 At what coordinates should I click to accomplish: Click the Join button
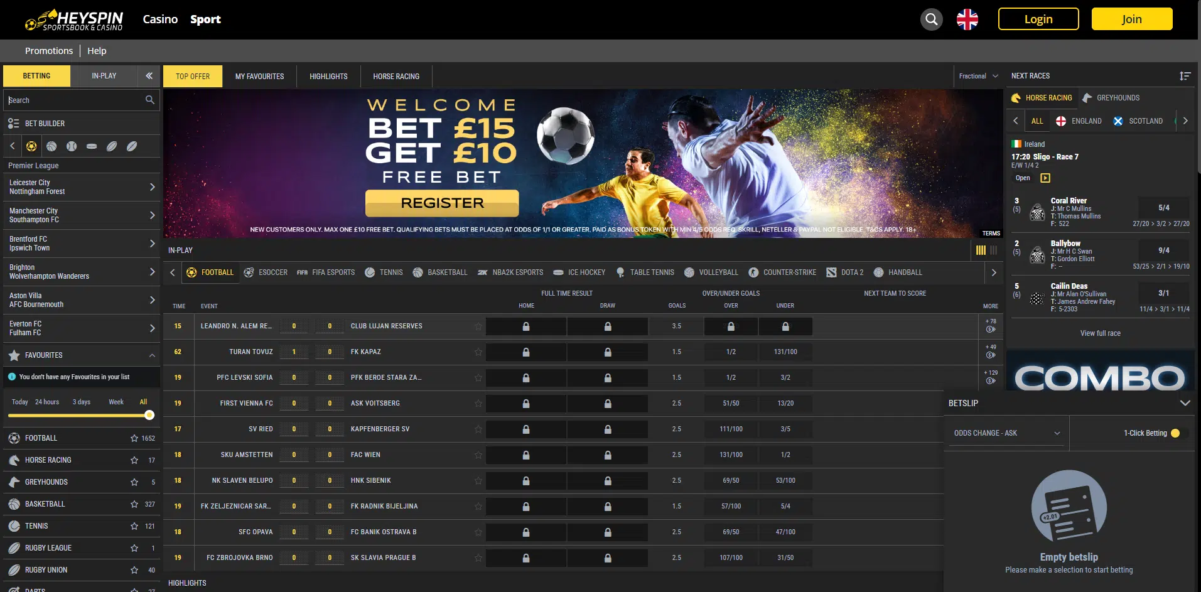(1132, 19)
